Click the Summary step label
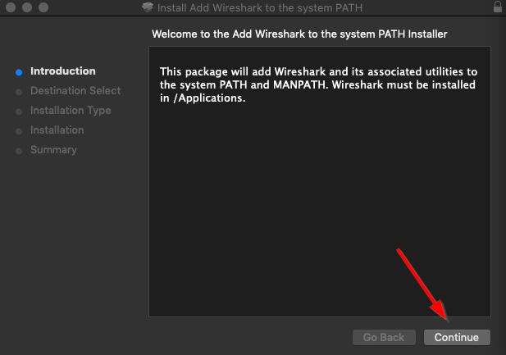The width and height of the screenshot is (506, 355). tap(53, 150)
